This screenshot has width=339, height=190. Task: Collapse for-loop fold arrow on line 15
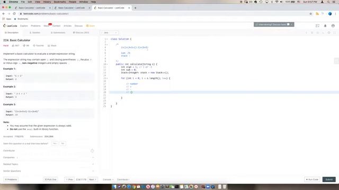click(107, 78)
